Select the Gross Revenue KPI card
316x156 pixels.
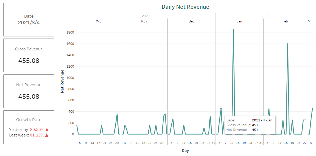click(29, 55)
